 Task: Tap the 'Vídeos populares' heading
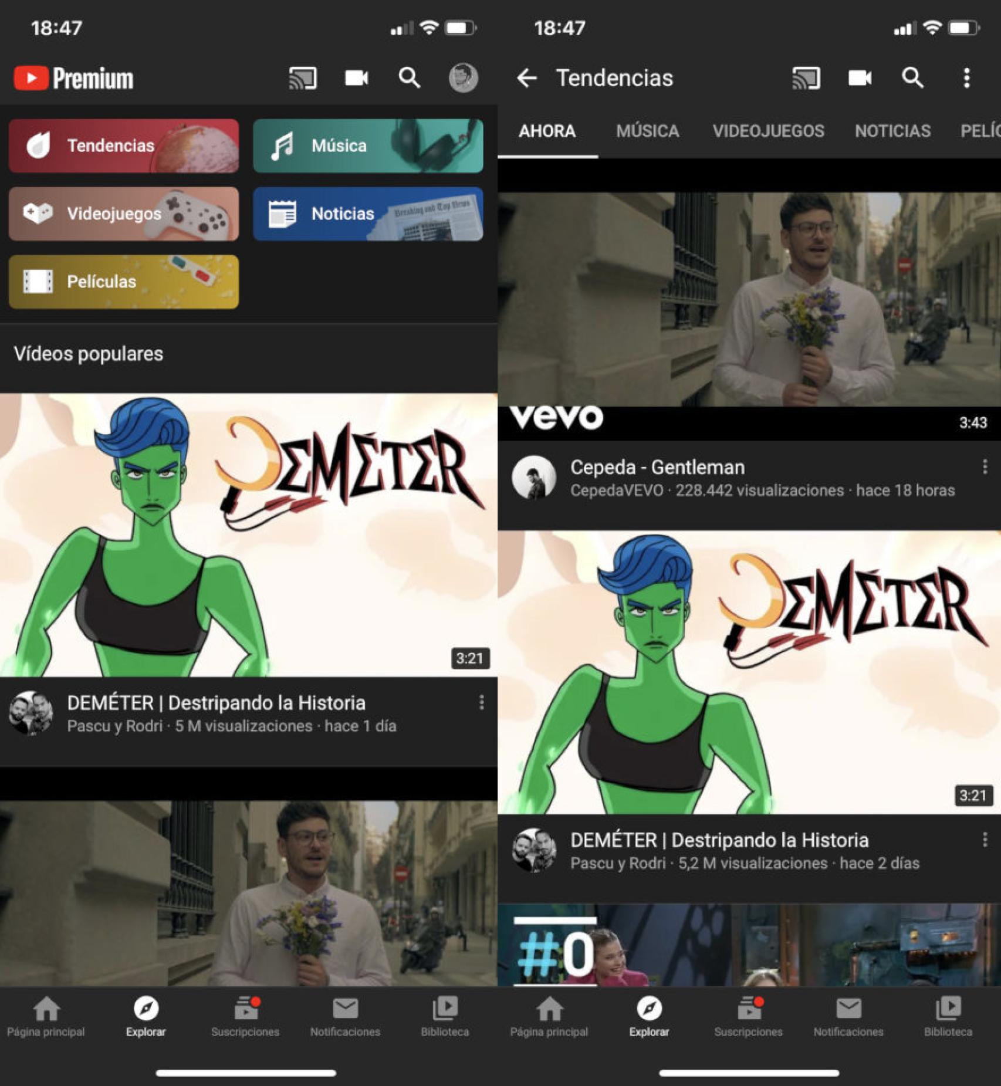(89, 354)
